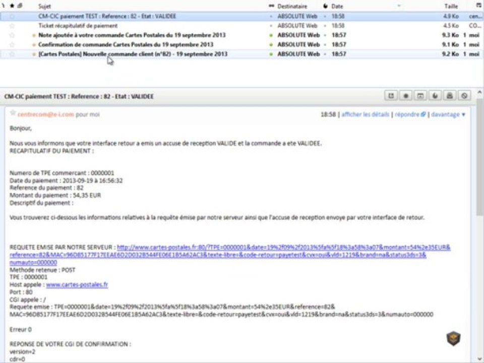This screenshot has height=363, width=484.
Task: Click the Date column sort direction arrow
Action: tap(399, 6)
